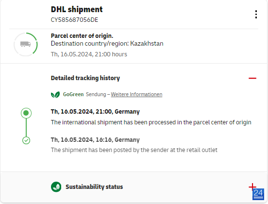Click the truck progress status icon
The image size is (268, 204).
[25, 44]
